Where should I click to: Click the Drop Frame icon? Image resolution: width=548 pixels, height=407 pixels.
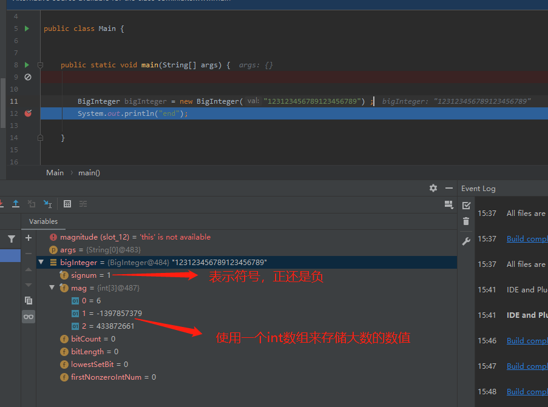[x=32, y=204]
